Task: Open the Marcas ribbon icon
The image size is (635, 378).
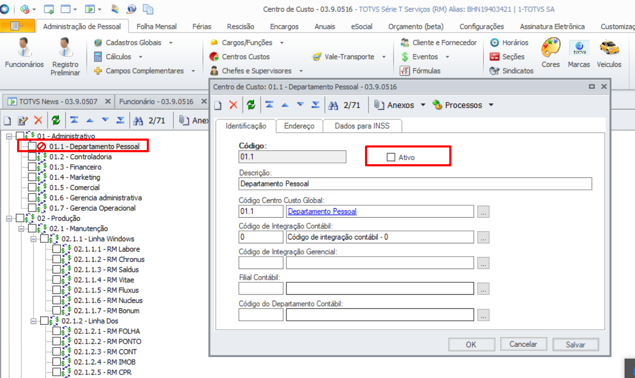Action: (579, 53)
